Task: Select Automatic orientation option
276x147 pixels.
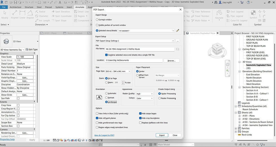Action: [x=106, y=93]
